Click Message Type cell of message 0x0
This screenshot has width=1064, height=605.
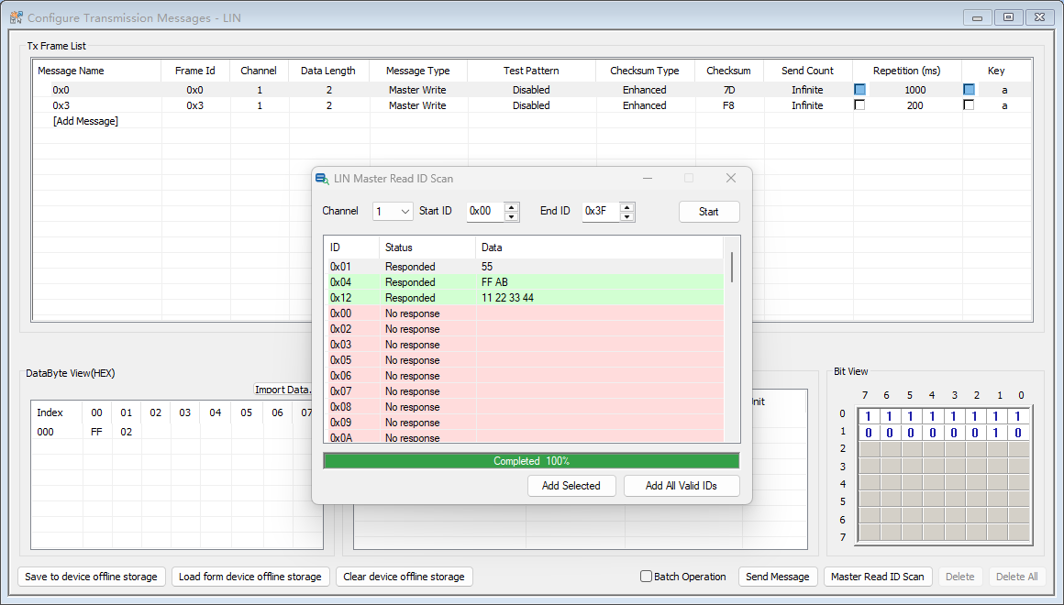[417, 90]
